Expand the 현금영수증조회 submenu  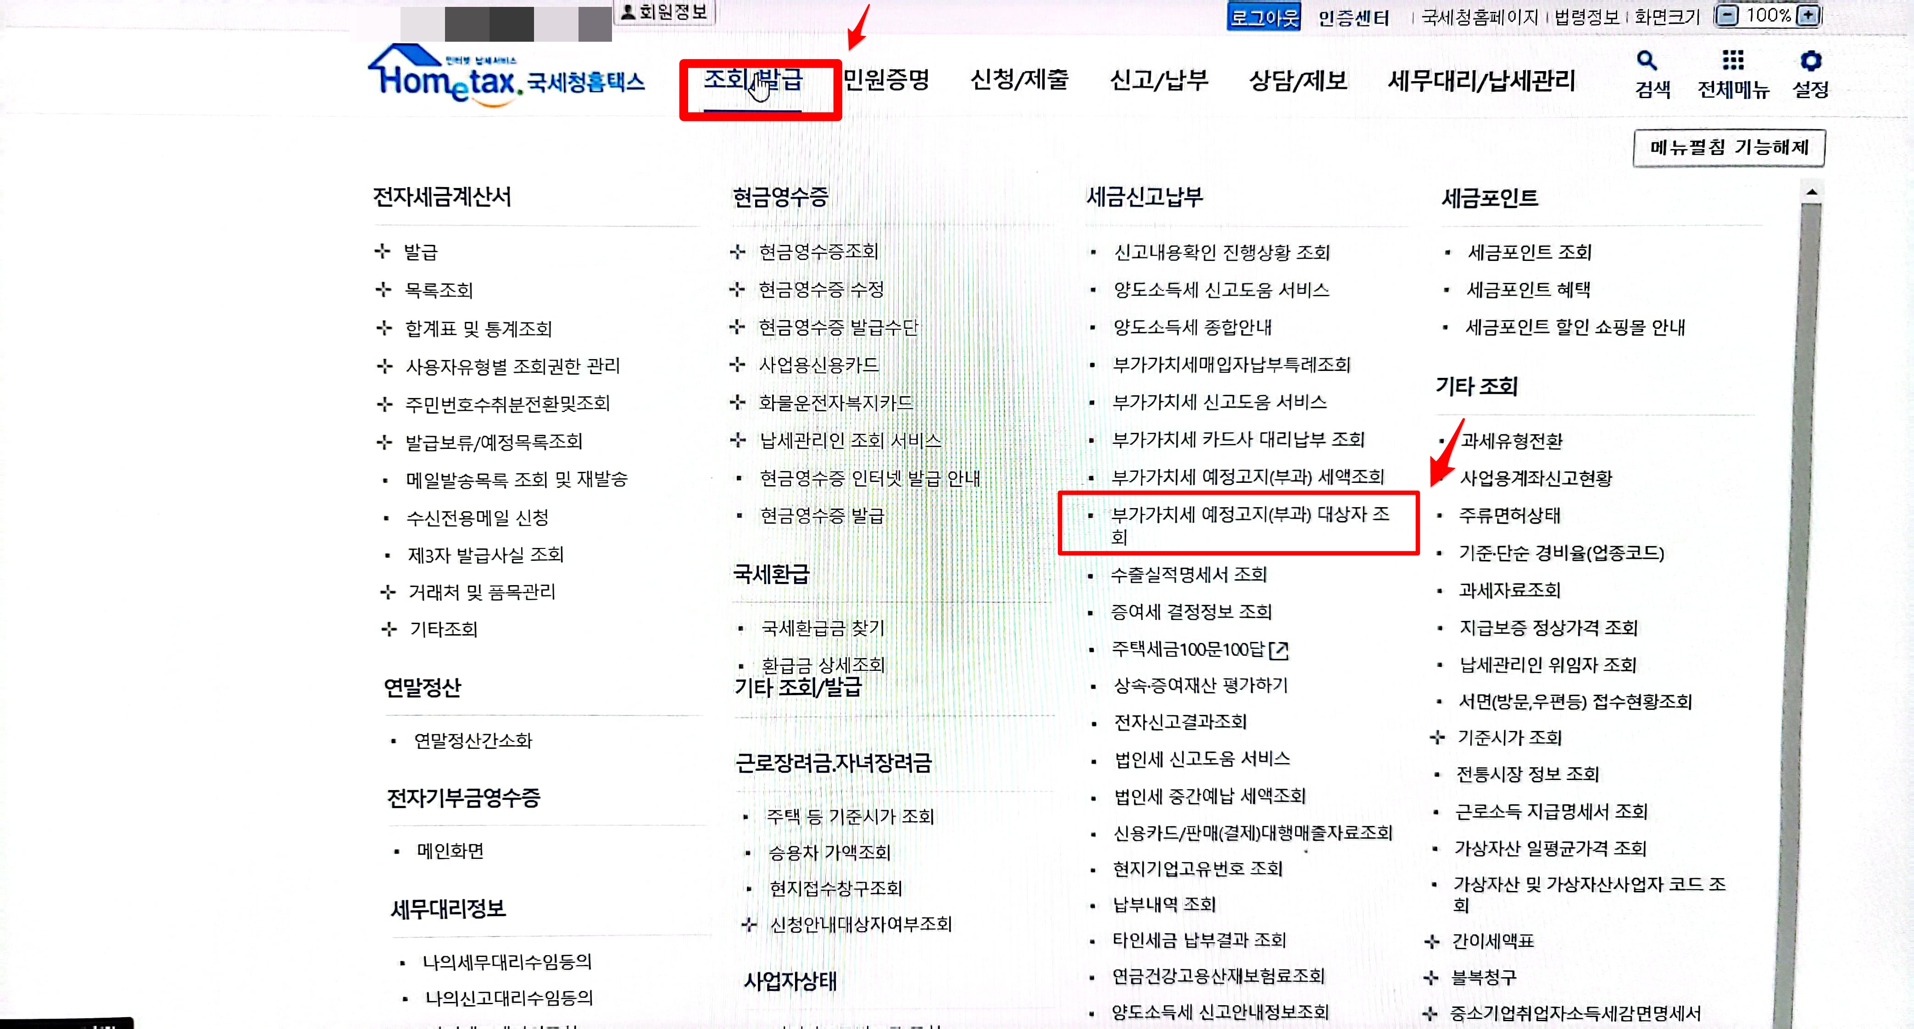(737, 252)
